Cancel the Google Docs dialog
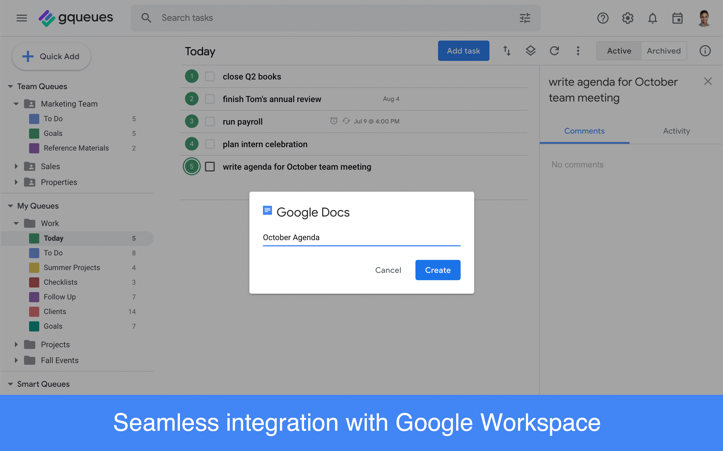This screenshot has height=451, width=723. pyautogui.click(x=388, y=270)
